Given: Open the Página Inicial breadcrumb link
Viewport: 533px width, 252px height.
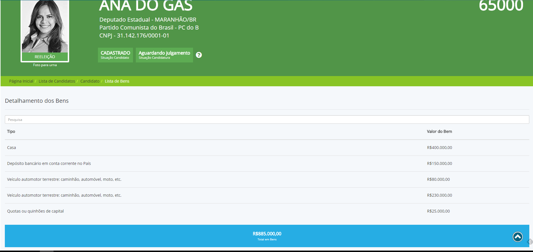Looking at the screenshot, I should pos(21,81).
